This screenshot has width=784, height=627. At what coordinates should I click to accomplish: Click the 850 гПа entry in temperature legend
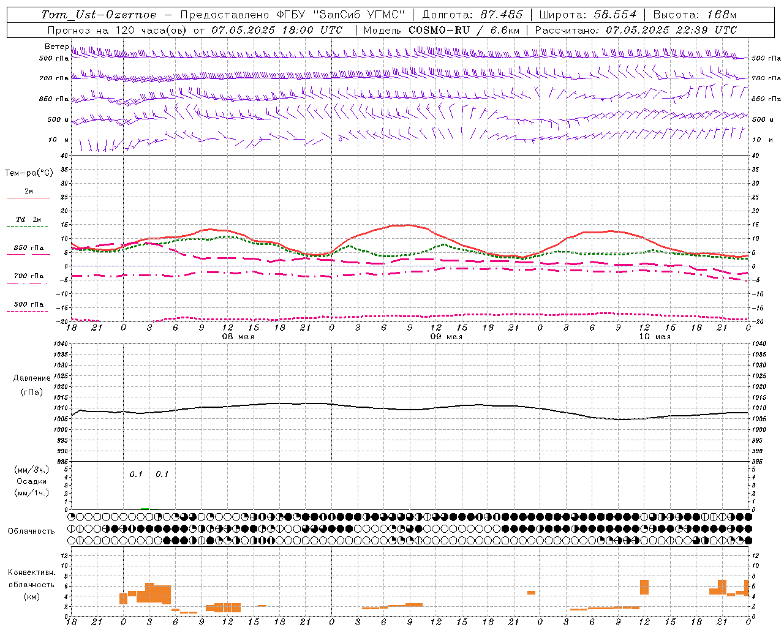(x=29, y=248)
